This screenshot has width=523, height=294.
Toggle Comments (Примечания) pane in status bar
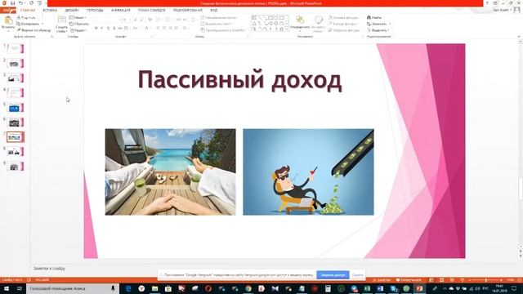tap(409, 280)
